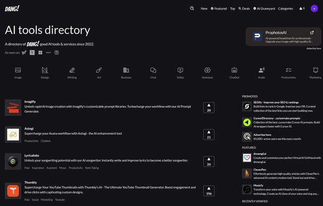Open the Deals menu item
323x206 pixels.
pos(244,8)
